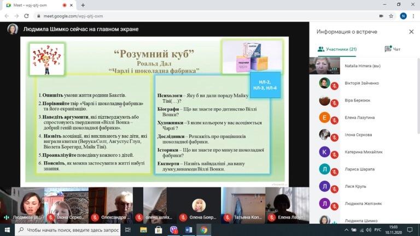The width and height of the screenshot is (420, 236).
Task: Select participant Вікторія Зайченко in the list
Action: [x=363, y=83]
